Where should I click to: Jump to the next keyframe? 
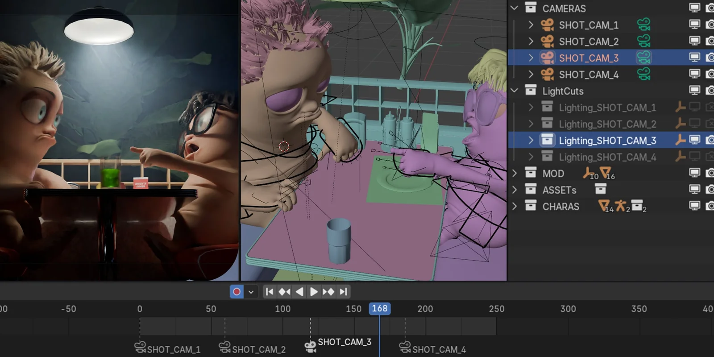tap(328, 292)
